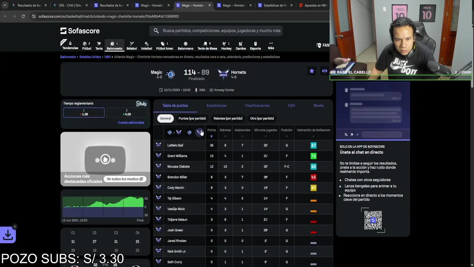The height and width of the screenshot is (267, 474).
Task: Click the magnifier search icon
Action: click(x=156, y=31)
